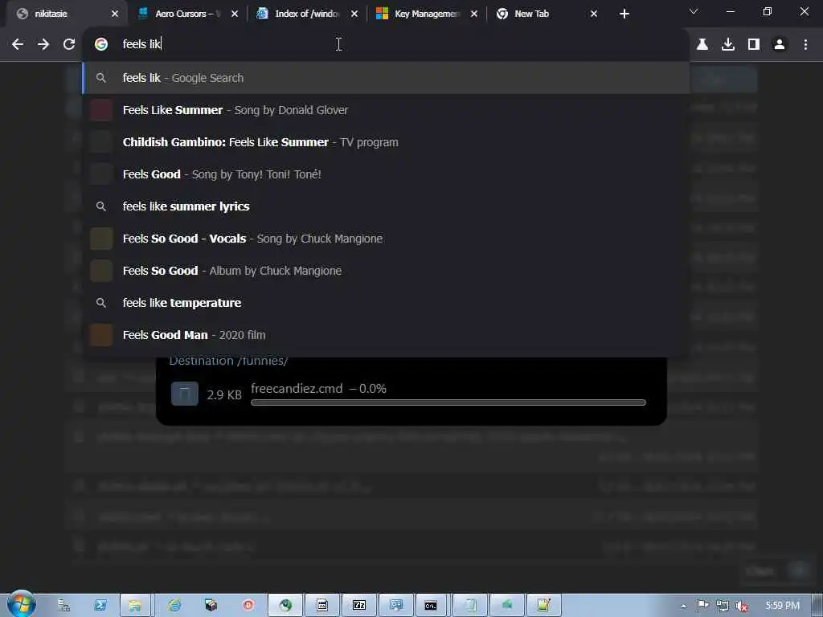Click the freecandiez.cmd upload progress bar
This screenshot has width=823, height=617.
448,402
